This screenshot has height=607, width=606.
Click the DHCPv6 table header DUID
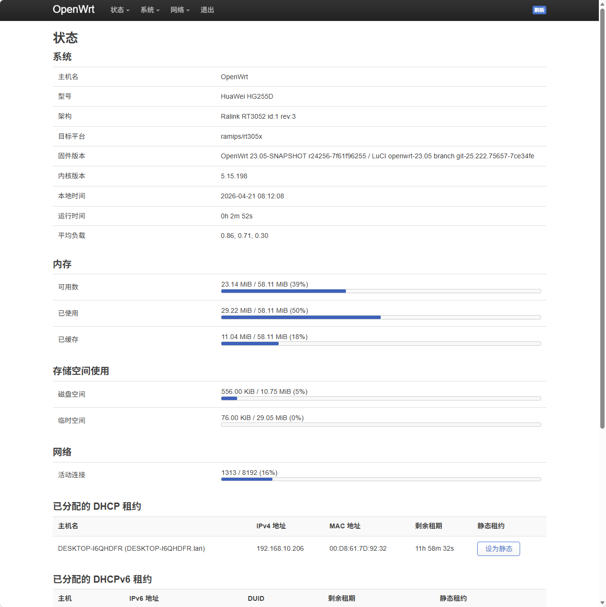(256, 598)
